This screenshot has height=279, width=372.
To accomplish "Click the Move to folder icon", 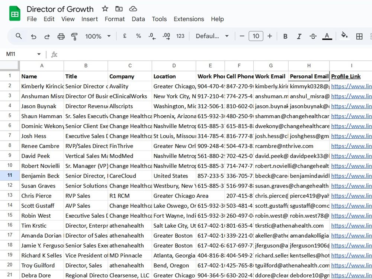I will tap(119, 9).
